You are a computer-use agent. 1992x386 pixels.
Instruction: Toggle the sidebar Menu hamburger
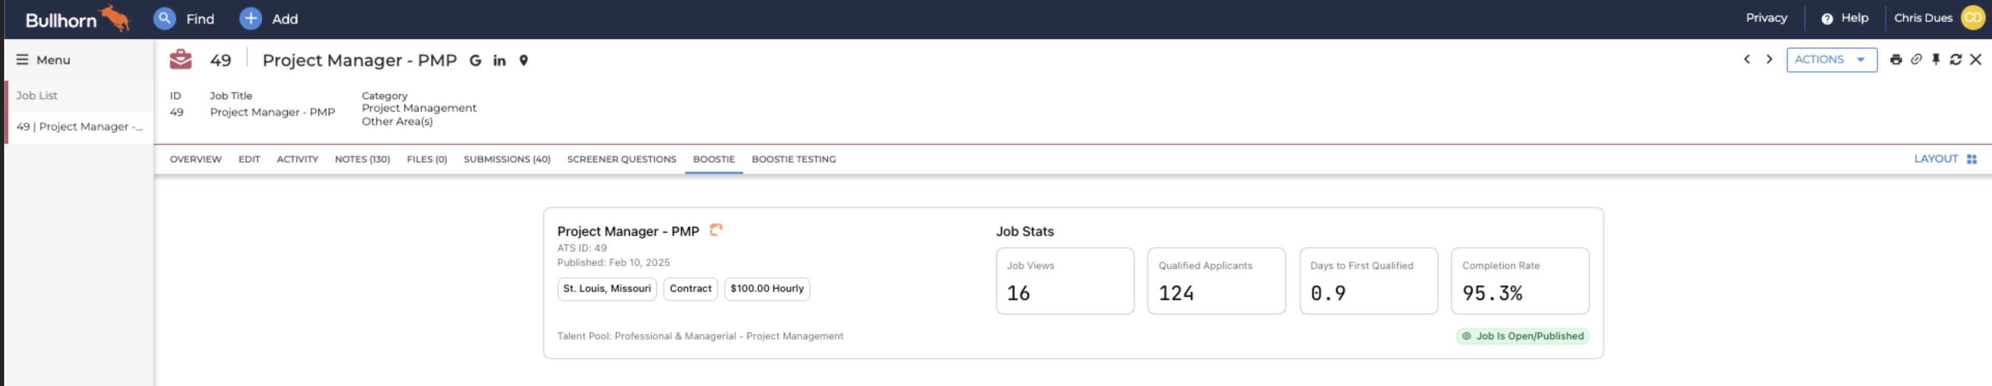(22, 60)
